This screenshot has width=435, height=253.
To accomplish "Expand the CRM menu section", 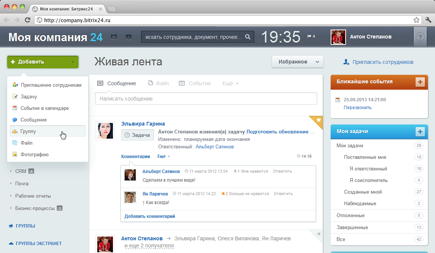I will point(21,171).
